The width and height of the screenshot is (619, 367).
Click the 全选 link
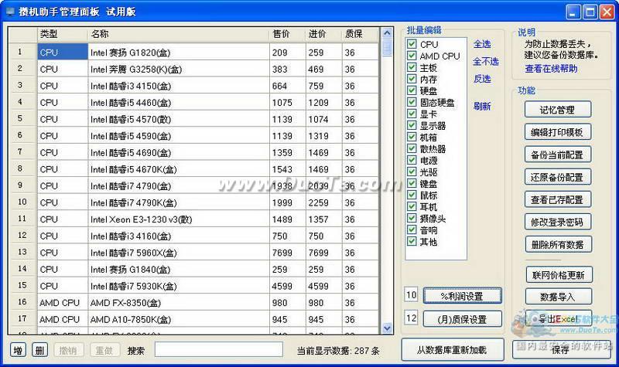click(x=482, y=44)
